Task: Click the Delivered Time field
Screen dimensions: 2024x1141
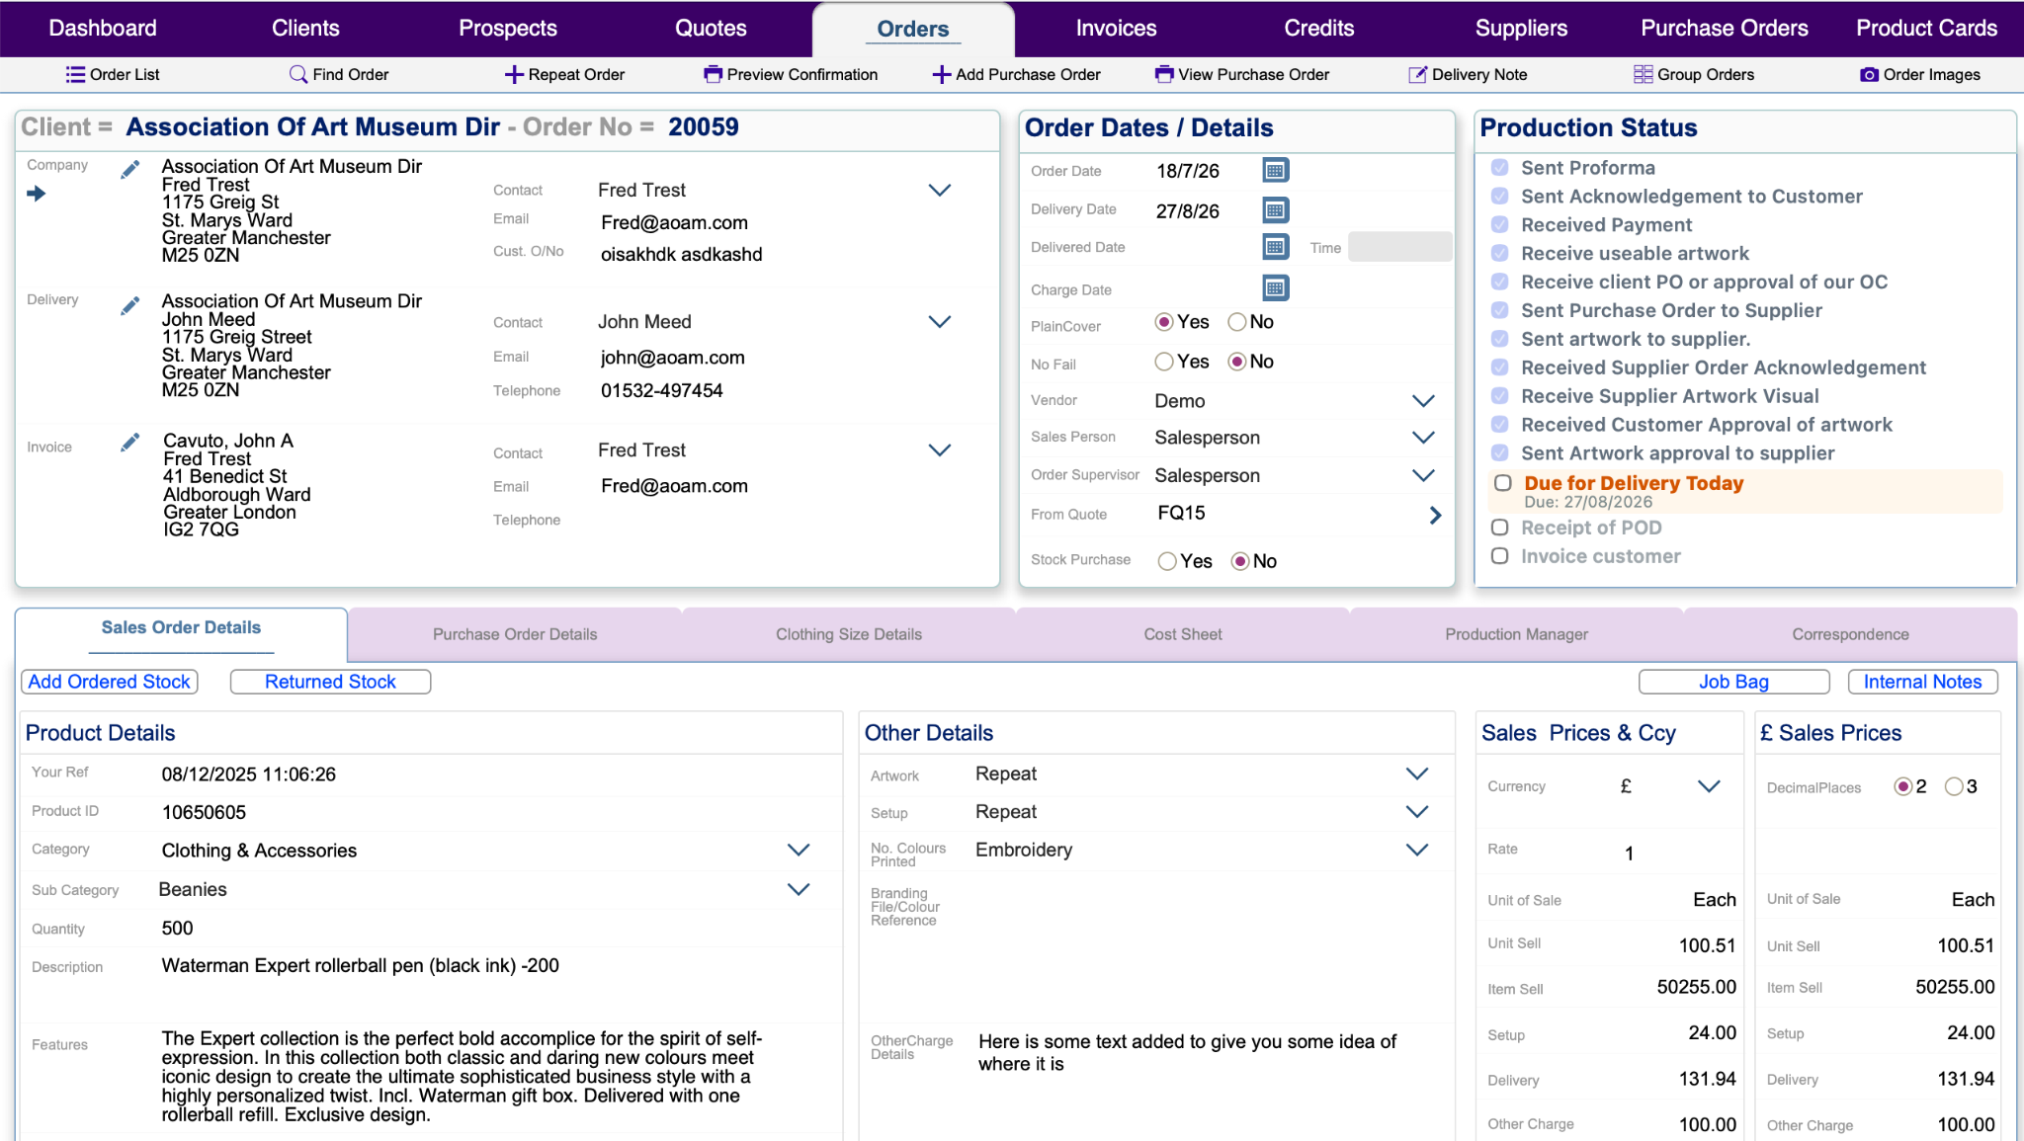Action: pyautogui.click(x=1399, y=247)
